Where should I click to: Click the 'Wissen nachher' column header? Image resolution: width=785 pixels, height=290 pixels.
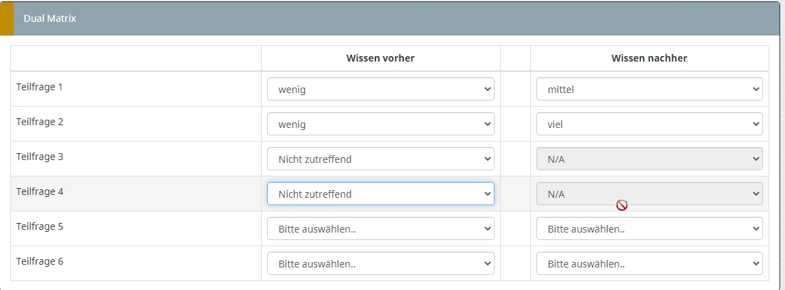tap(649, 58)
